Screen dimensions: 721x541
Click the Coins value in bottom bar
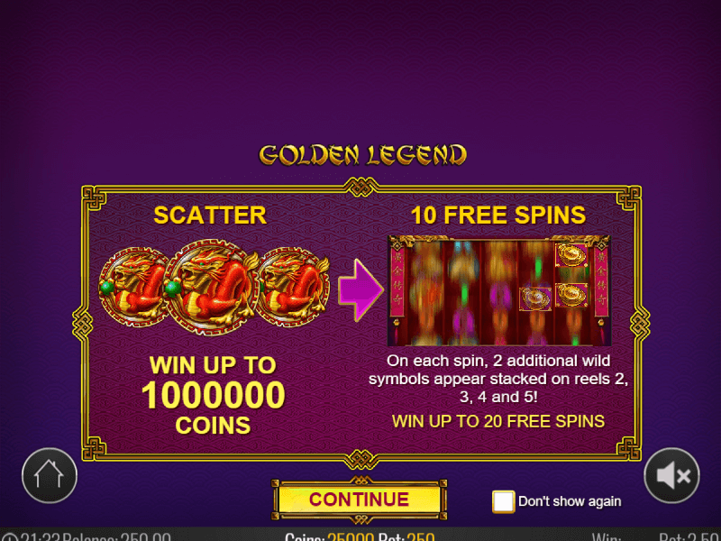click(x=351, y=536)
